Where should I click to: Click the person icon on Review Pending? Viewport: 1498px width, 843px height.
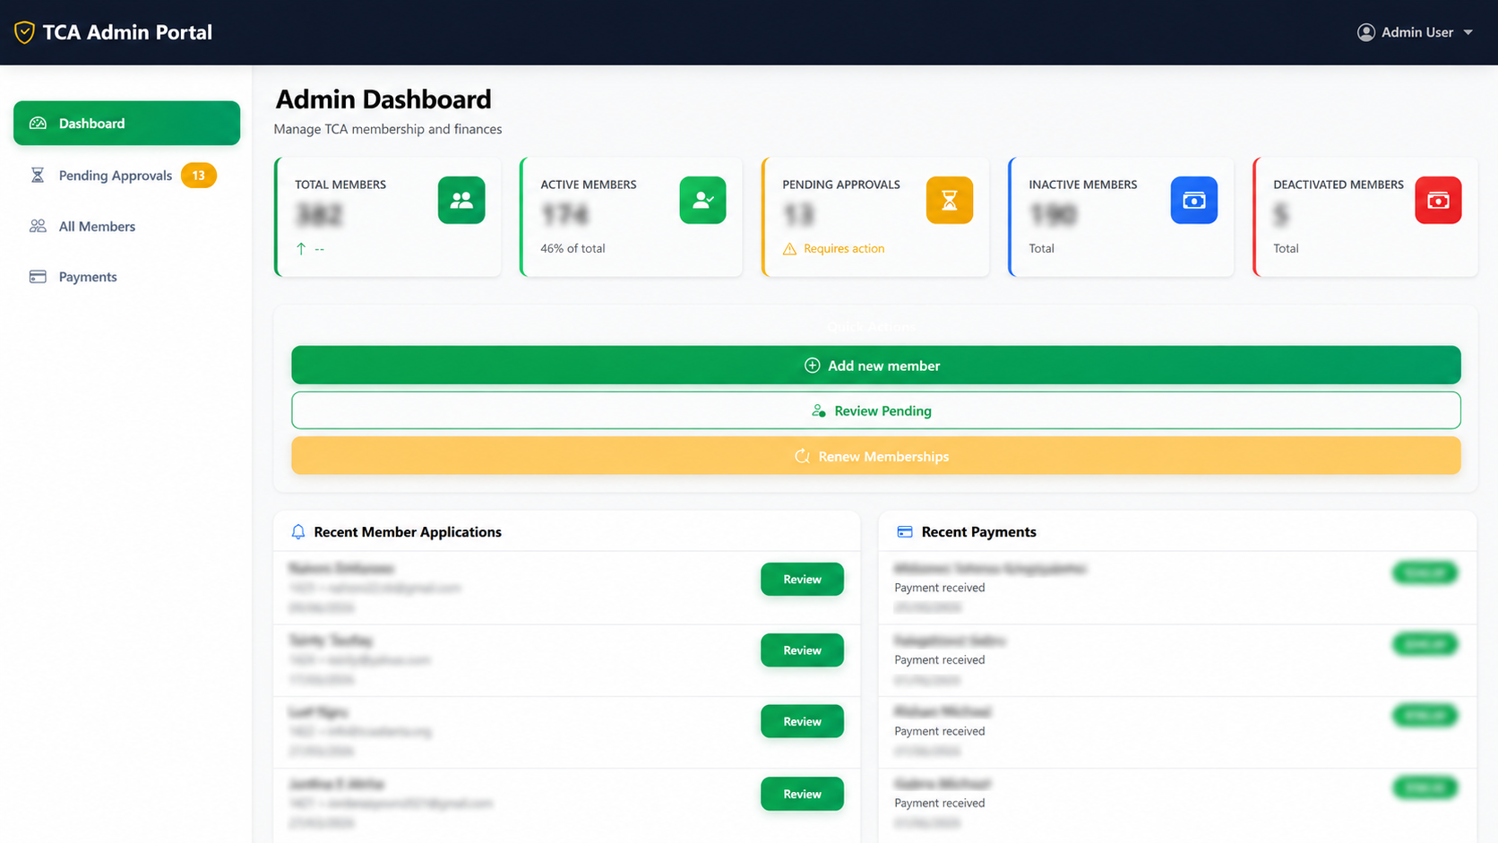819,411
